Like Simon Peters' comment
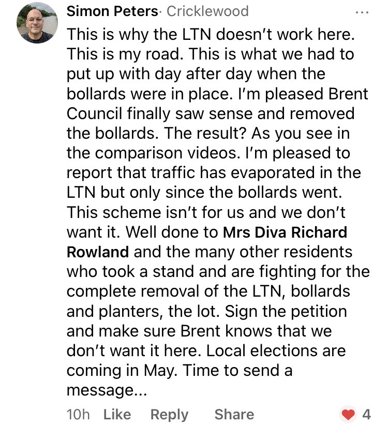The image size is (388, 438). pos(117,415)
